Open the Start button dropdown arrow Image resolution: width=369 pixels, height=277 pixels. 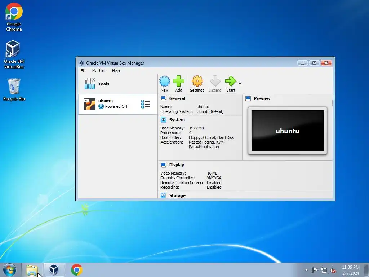click(x=240, y=84)
